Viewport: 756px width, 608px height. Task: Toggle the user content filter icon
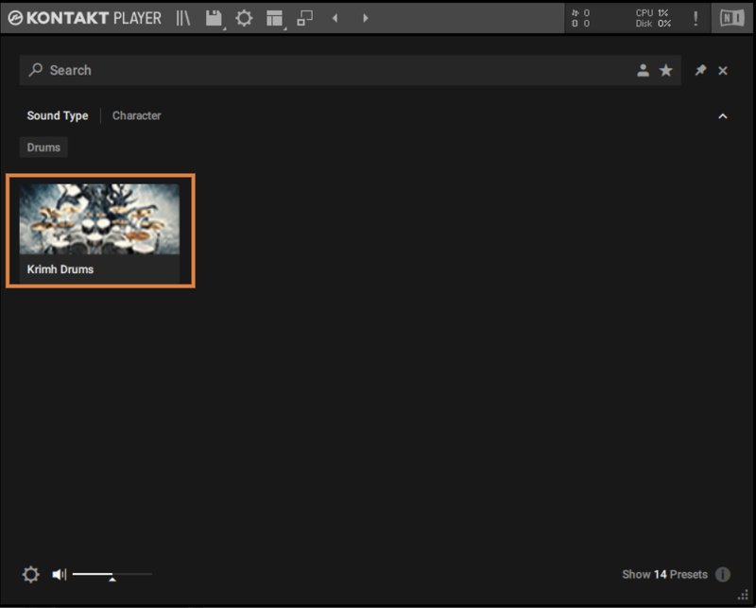(x=643, y=71)
